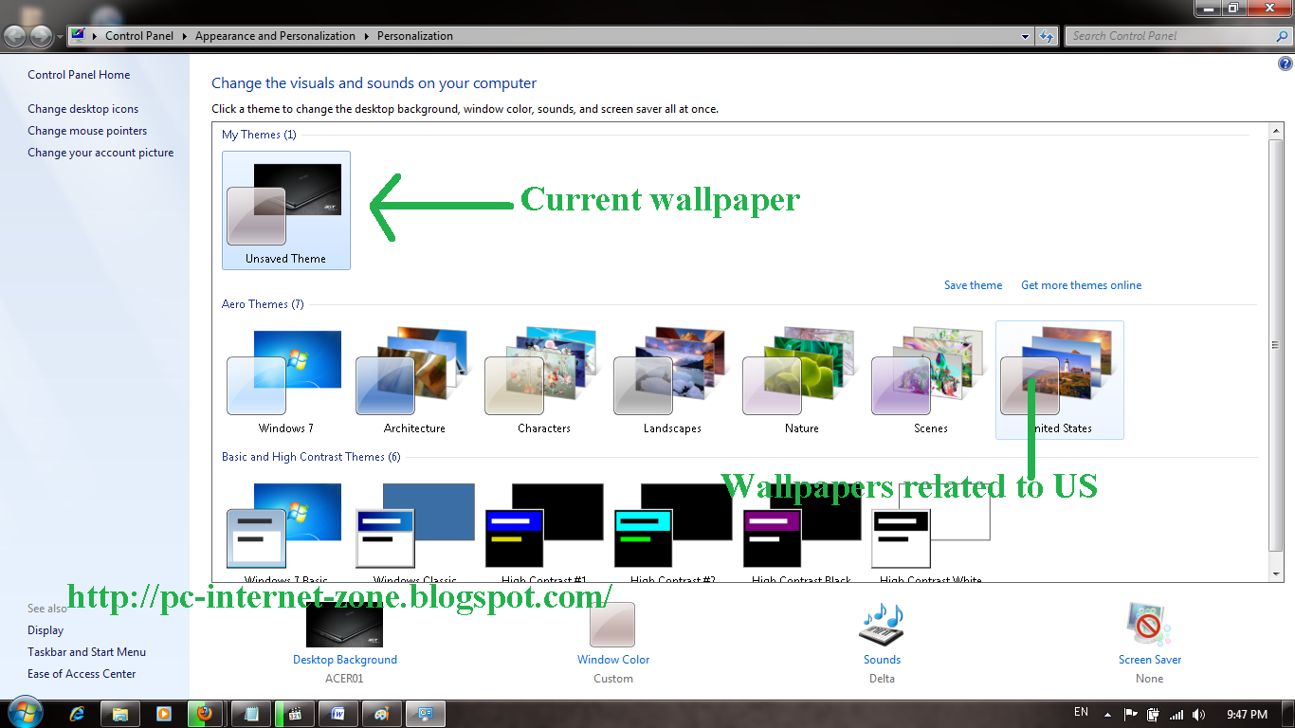
Task: Open the Screen Saver icon
Action: point(1149,627)
